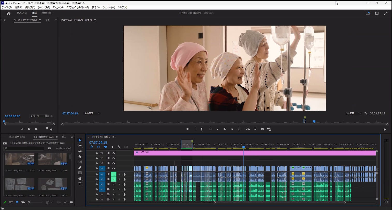Select the Razor tool in the tools panel
The width and height of the screenshot is (392, 210).
(x=80, y=157)
